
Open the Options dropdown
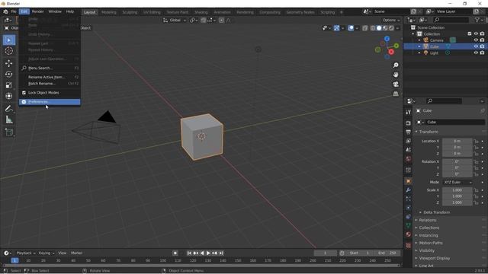coord(391,21)
